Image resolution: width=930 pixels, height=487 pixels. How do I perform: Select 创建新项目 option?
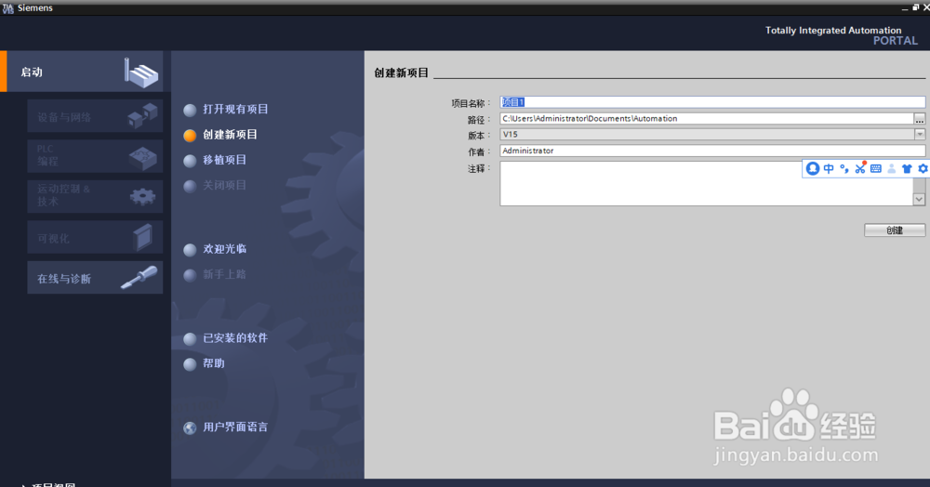pyautogui.click(x=220, y=135)
